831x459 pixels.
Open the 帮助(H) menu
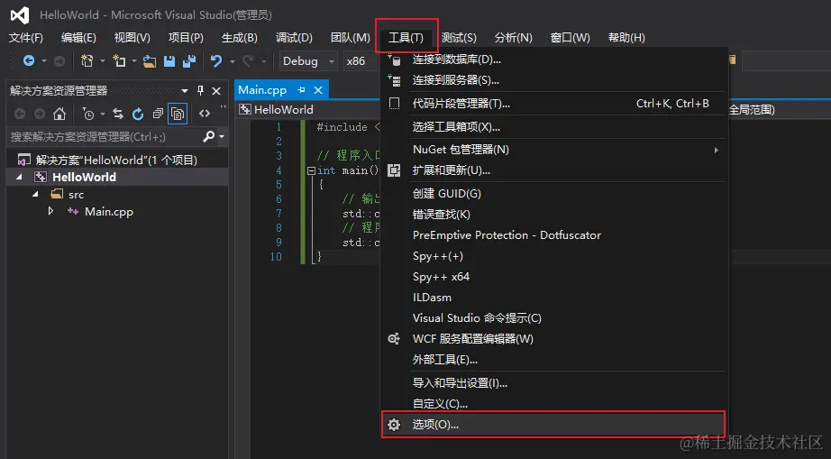[x=626, y=38]
